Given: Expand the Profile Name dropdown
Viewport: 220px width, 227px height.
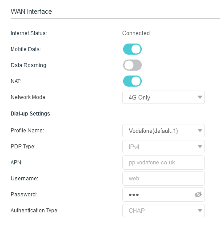Looking at the screenshot, I should pos(164,131).
